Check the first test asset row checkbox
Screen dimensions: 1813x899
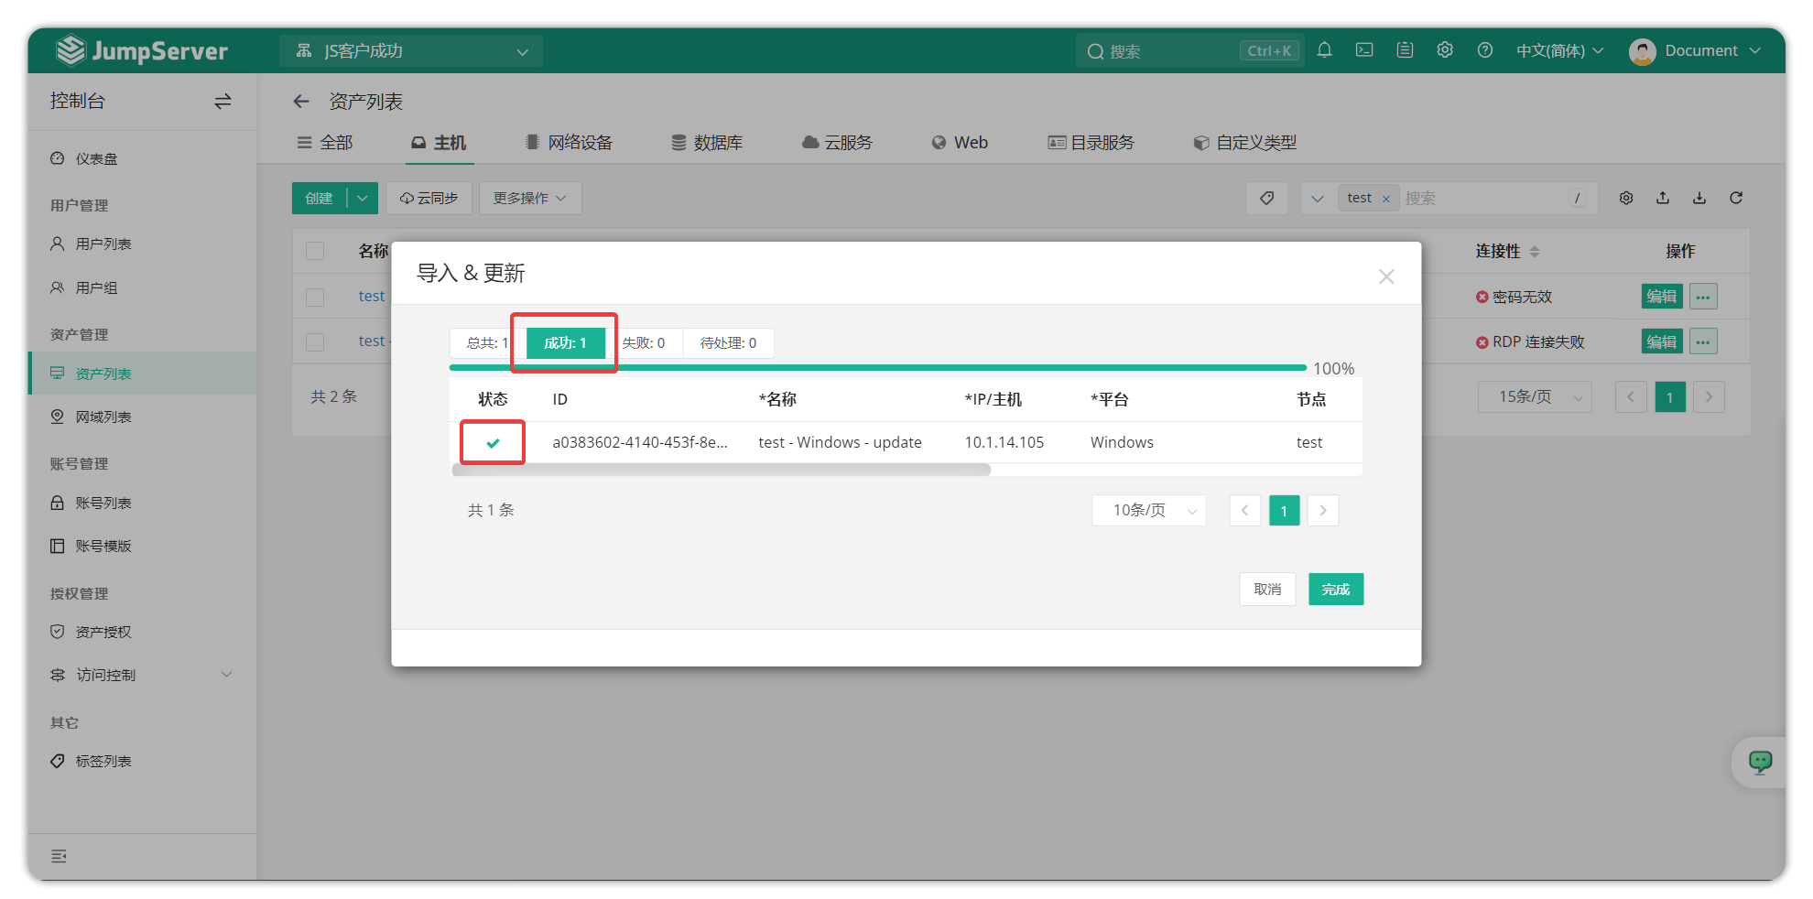315,297
